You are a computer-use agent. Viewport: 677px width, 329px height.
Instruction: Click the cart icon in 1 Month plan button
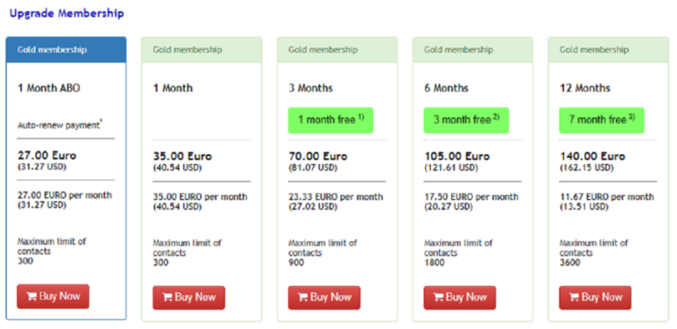(167, 297)
